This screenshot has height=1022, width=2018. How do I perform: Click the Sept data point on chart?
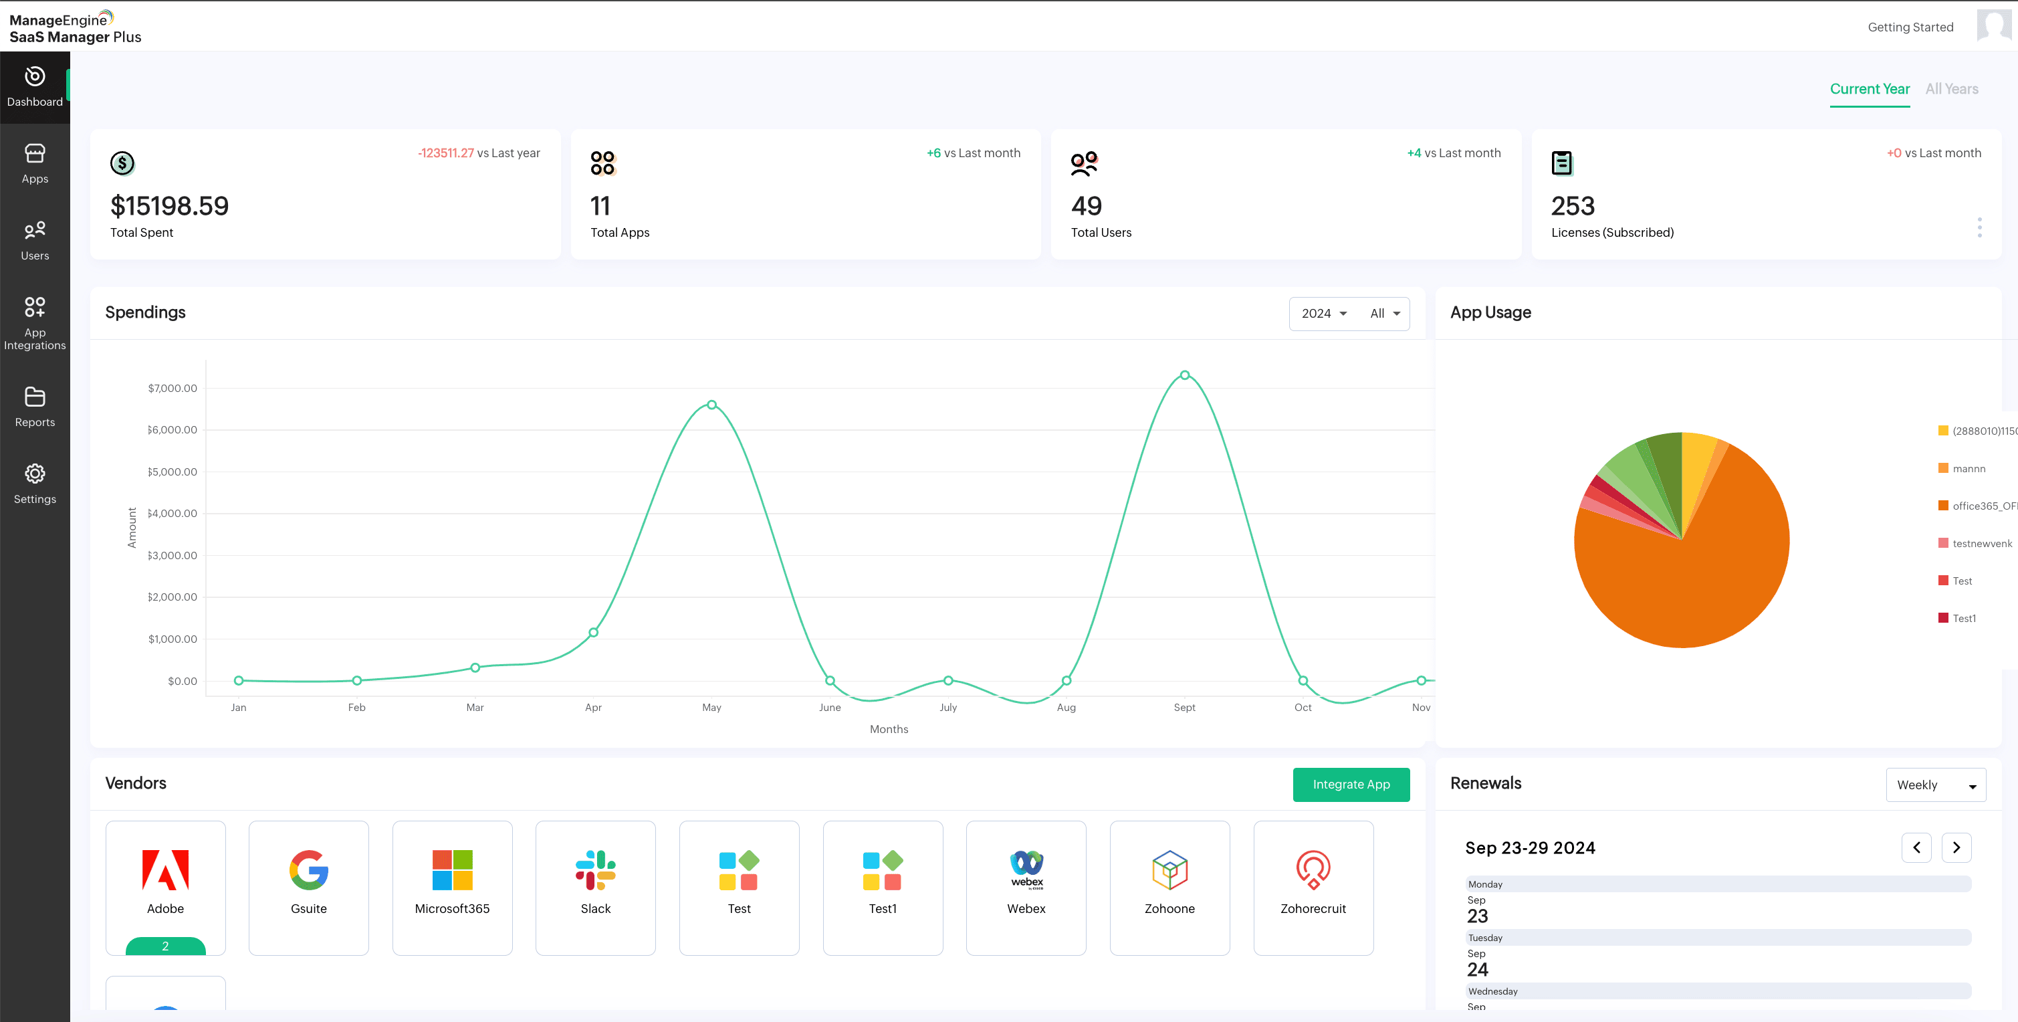pos(1184,375)
